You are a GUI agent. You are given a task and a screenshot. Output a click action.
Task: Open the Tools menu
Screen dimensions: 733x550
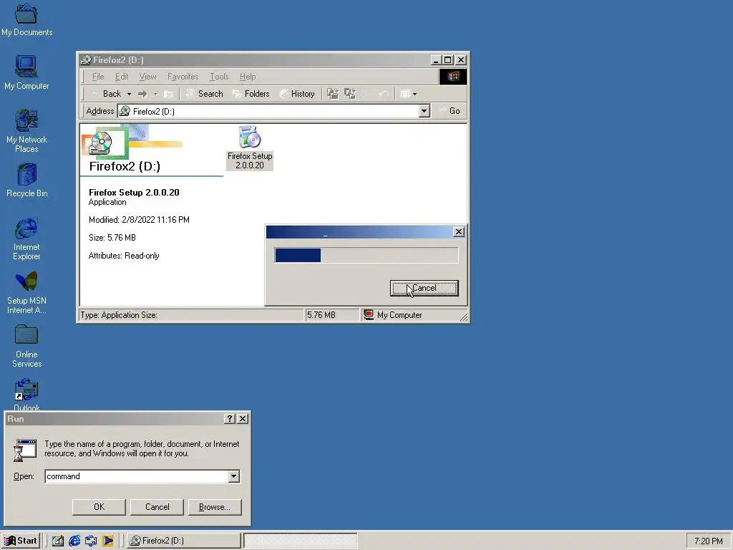click(x=219, y=77)
